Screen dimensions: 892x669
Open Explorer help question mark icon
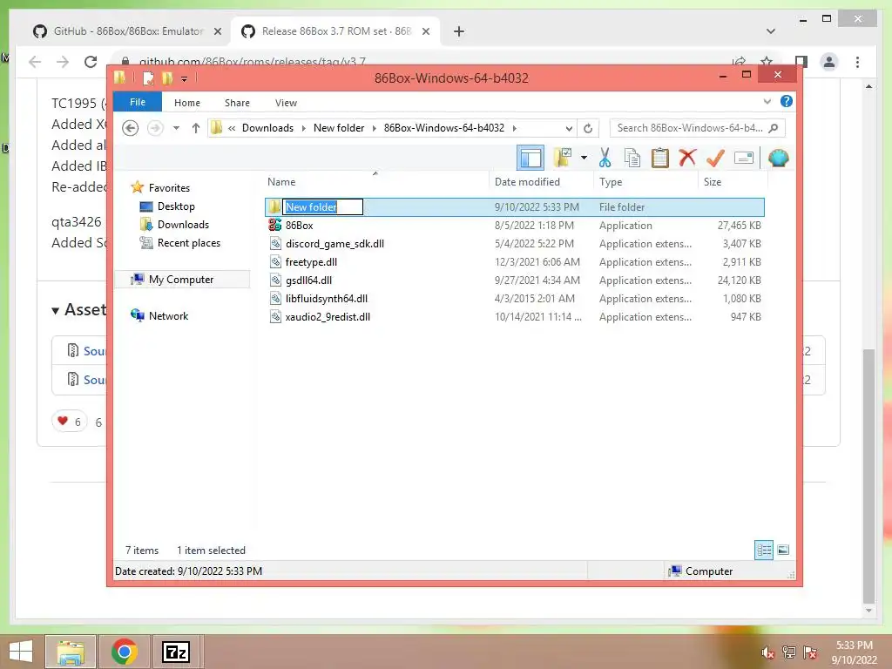[787, 101]
